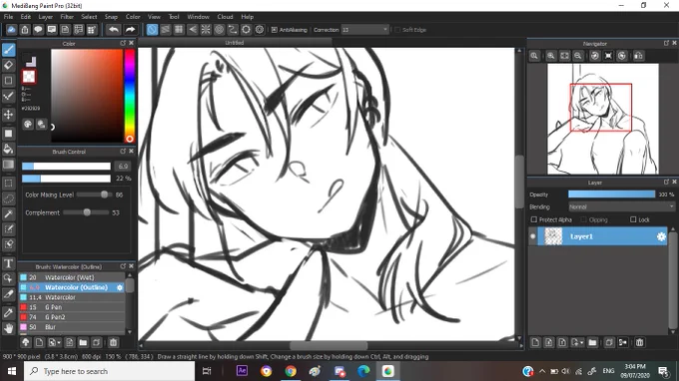Viewport: 679px width, 381px height.
Task: Select the Bucket fill tool
Action: pyautogui.click(x=9, y=149)
